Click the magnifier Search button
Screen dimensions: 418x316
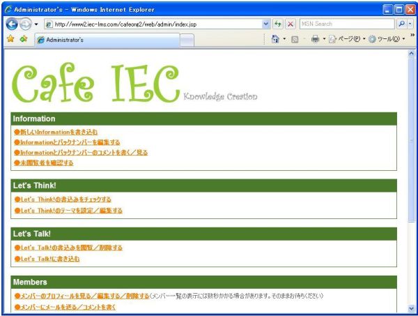[x=401, y=24]
